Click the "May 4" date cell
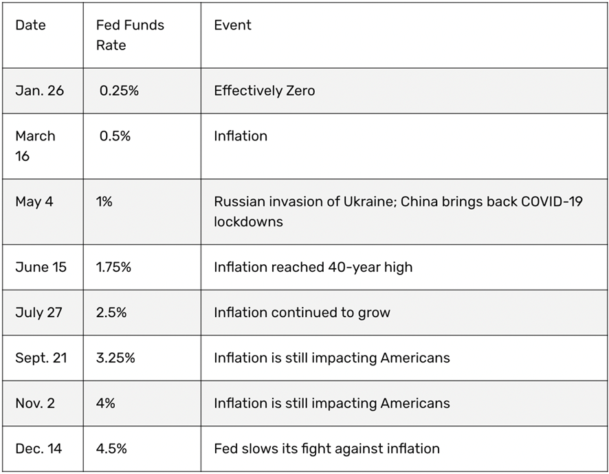This screenshot has width=609, height=474. click(35, 202)
